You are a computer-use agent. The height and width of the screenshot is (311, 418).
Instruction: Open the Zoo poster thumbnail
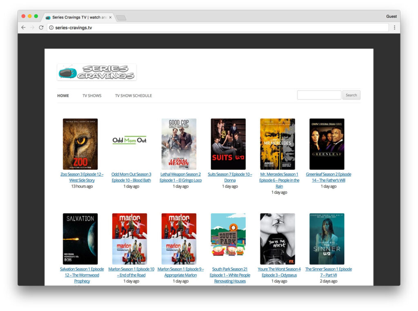click(x=80, y=144)
